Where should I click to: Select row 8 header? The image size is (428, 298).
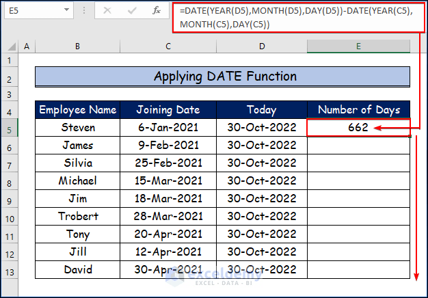pos(10,180)
